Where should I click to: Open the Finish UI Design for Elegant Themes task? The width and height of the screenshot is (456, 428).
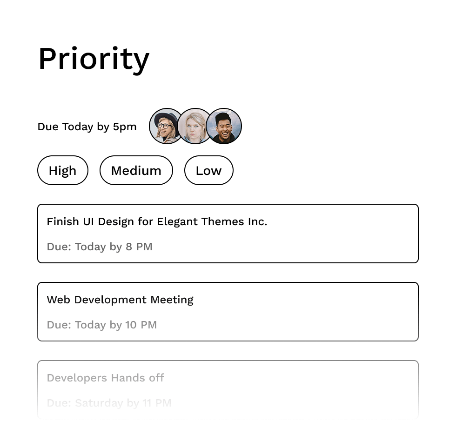click(x=157, y=221)
